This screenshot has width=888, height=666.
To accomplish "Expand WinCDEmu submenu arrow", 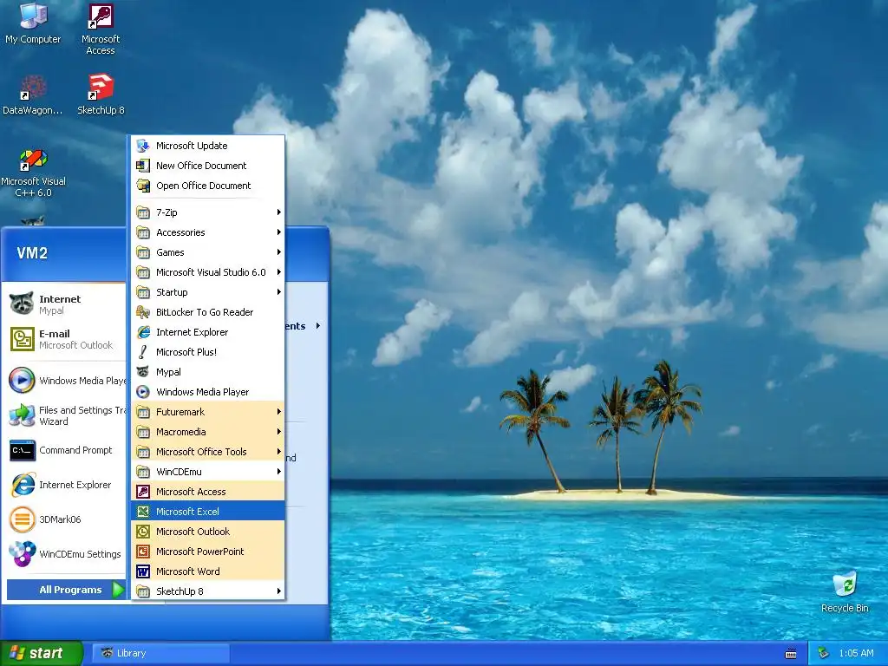I will click(278, 471).
